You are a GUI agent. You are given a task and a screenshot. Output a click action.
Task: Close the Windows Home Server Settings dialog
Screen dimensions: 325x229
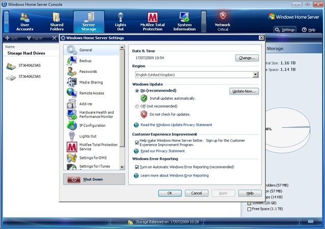pos(261,38)
